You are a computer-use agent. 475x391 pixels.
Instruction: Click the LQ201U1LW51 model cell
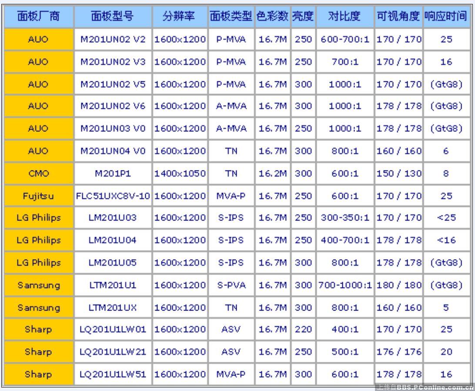coord(113,374)
